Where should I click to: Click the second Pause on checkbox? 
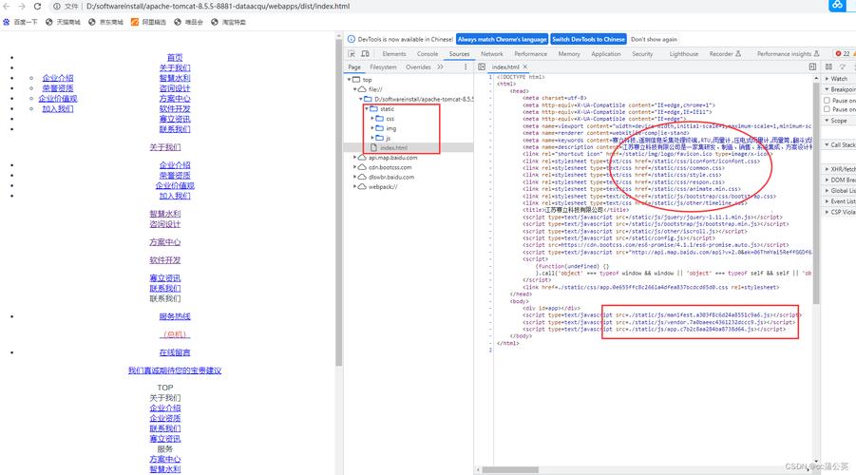coord(827,109)
